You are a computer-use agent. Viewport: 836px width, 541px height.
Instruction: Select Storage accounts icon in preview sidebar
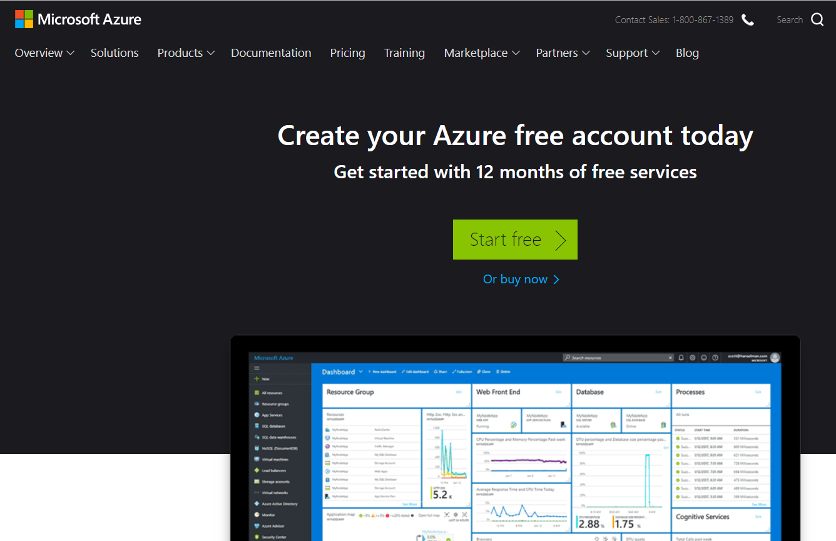point(257,482)
